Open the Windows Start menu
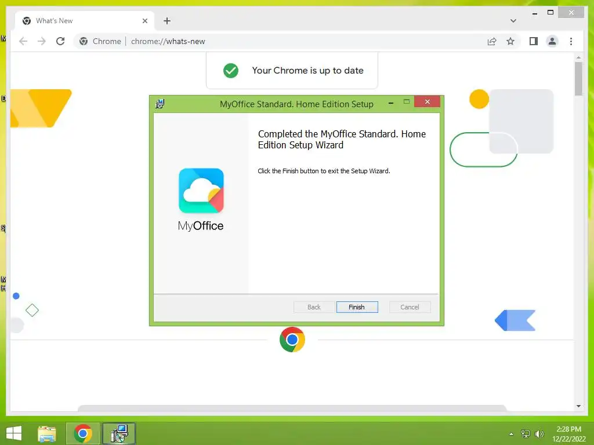594x445 pixels. coord(14,433)
